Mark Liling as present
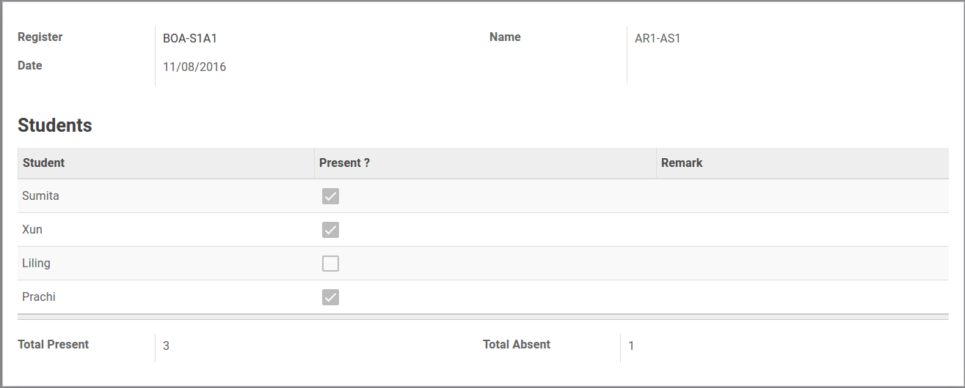 tap(330, 264)
